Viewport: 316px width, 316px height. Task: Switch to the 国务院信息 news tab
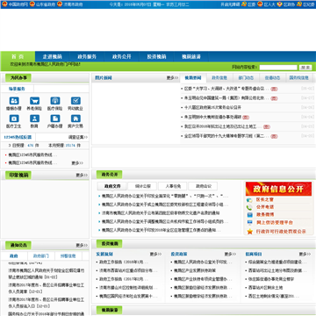pyautogui.click(x=299, y=78)
